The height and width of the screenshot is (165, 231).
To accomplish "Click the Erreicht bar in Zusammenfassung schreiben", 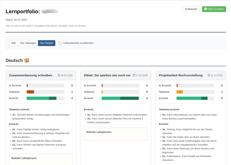I will 45,98.
